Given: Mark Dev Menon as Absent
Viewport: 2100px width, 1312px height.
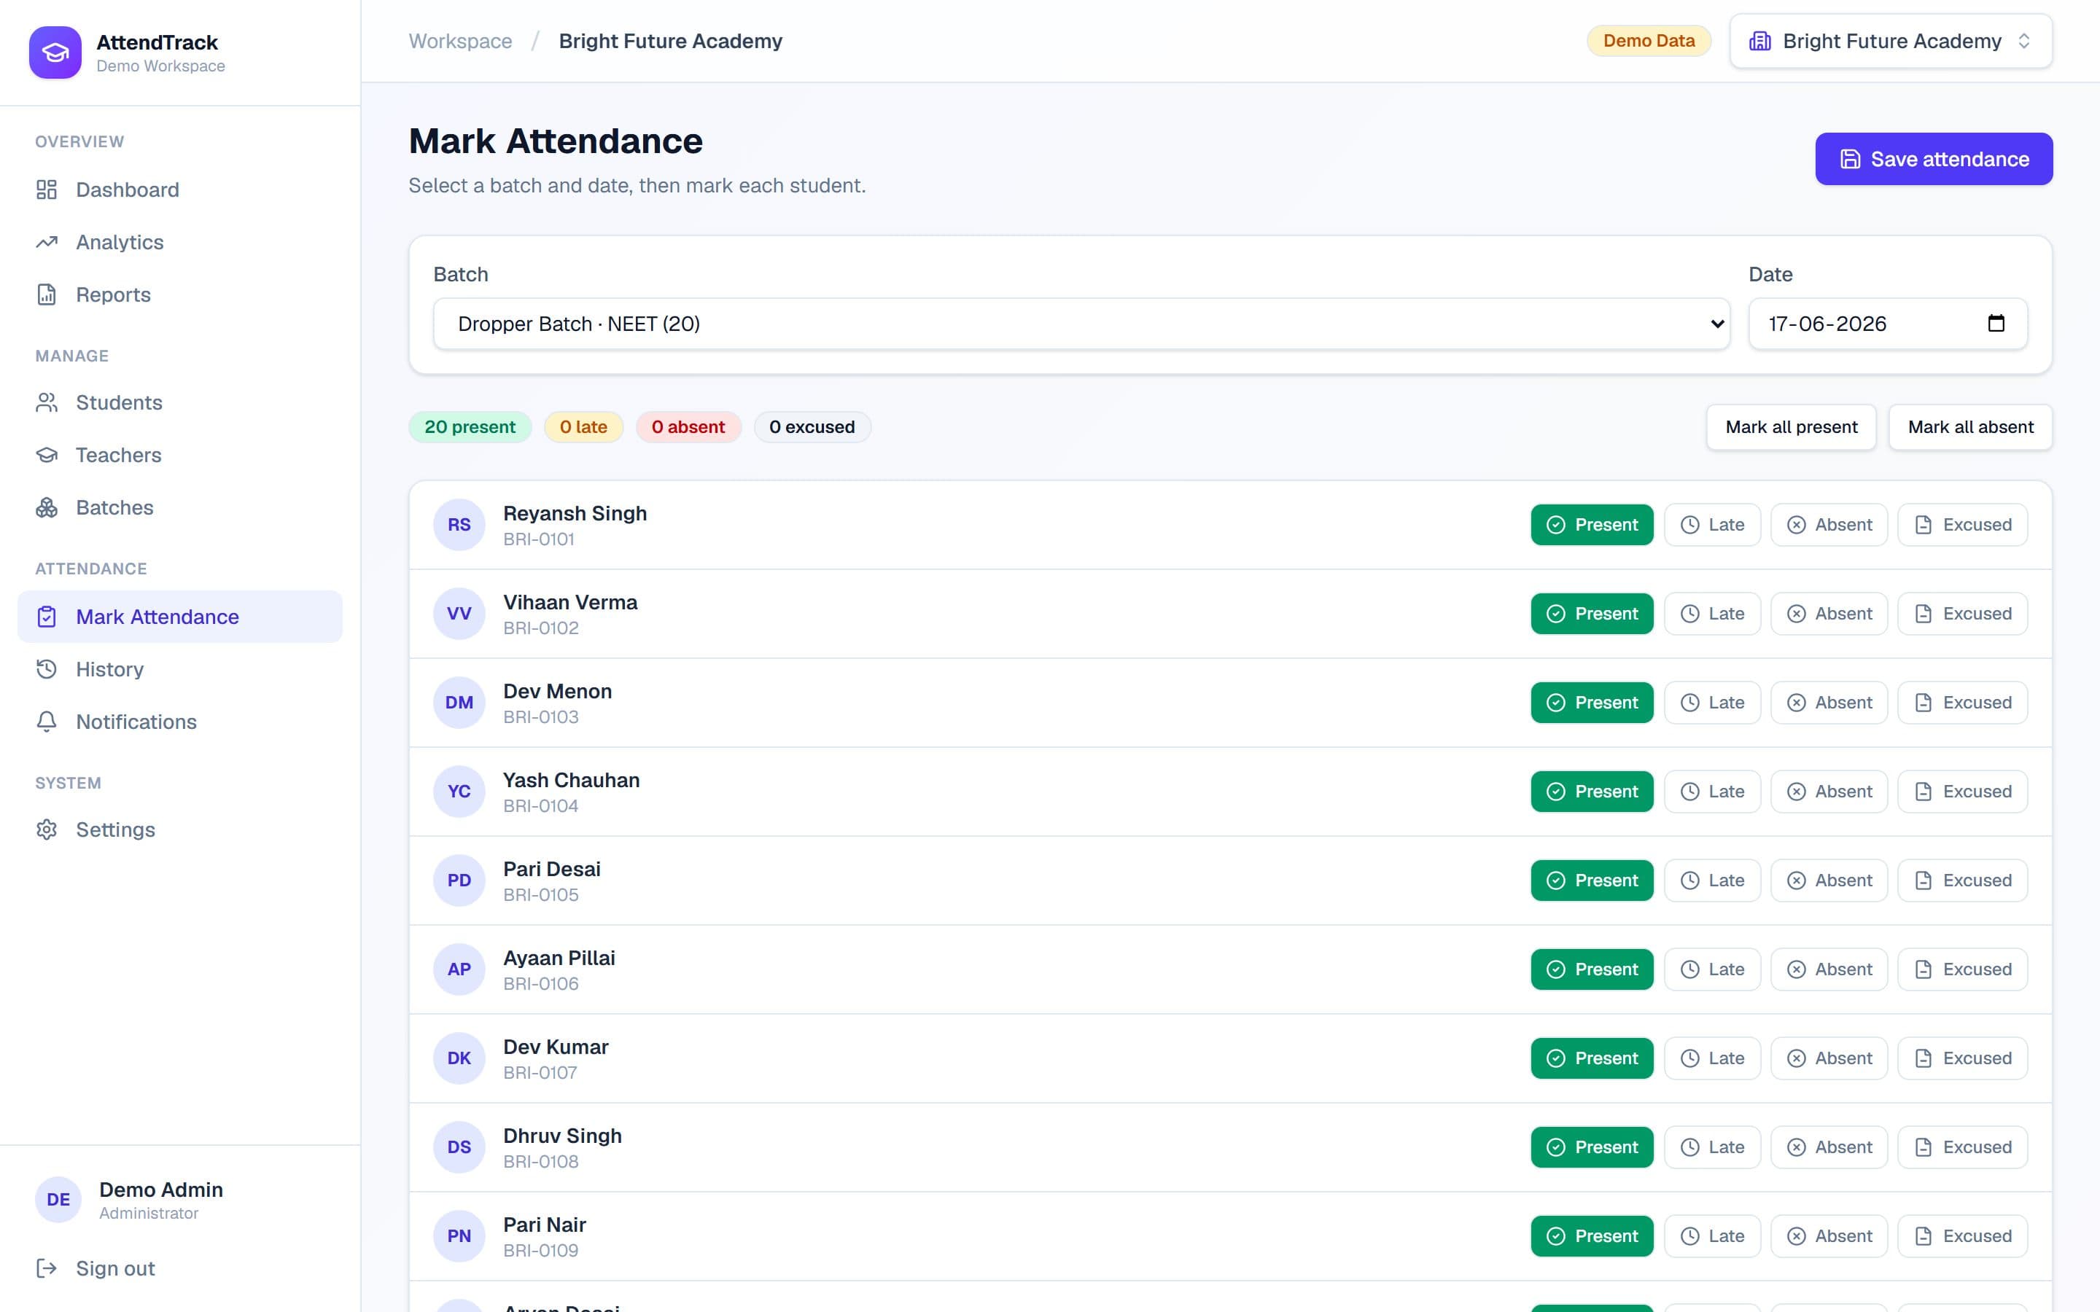Looking at the screenshot, I should click(x=1829, y=703).
